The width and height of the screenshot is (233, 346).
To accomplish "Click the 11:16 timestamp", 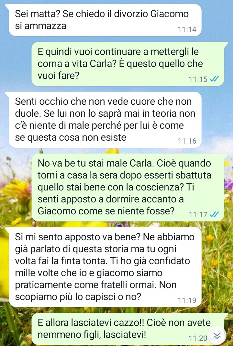I will point(187,141).
